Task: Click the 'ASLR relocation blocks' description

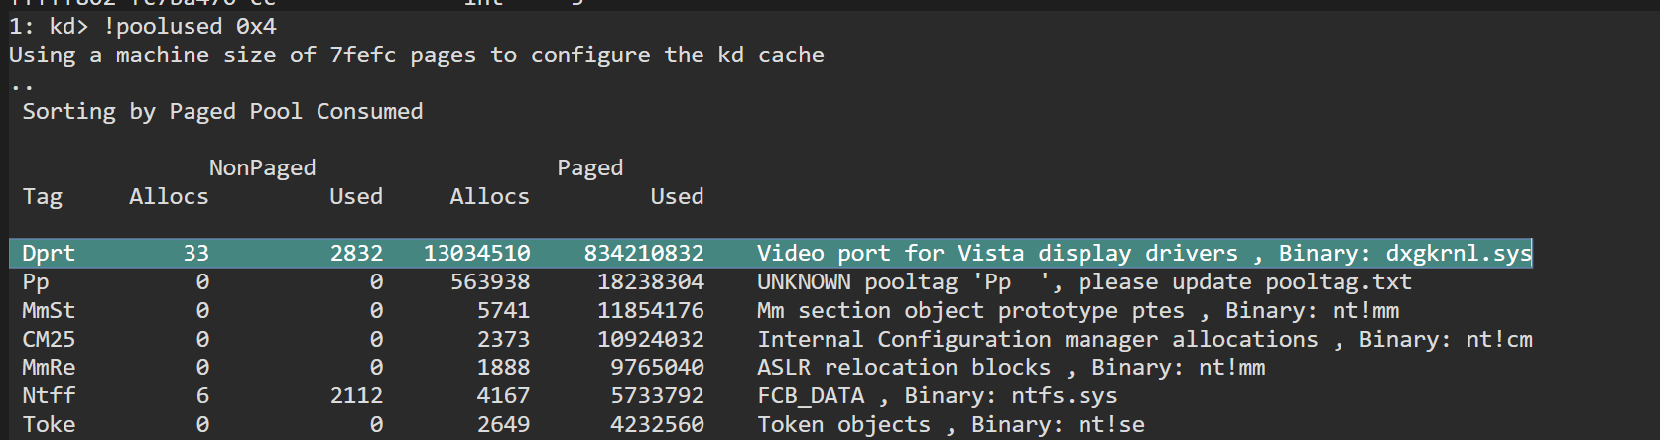Action: [903, 367]
